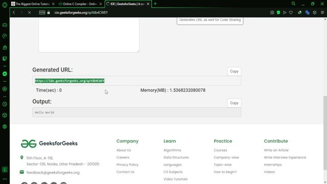
Task: Add page to bookmarks heart icon
Action: click(291, 12)
